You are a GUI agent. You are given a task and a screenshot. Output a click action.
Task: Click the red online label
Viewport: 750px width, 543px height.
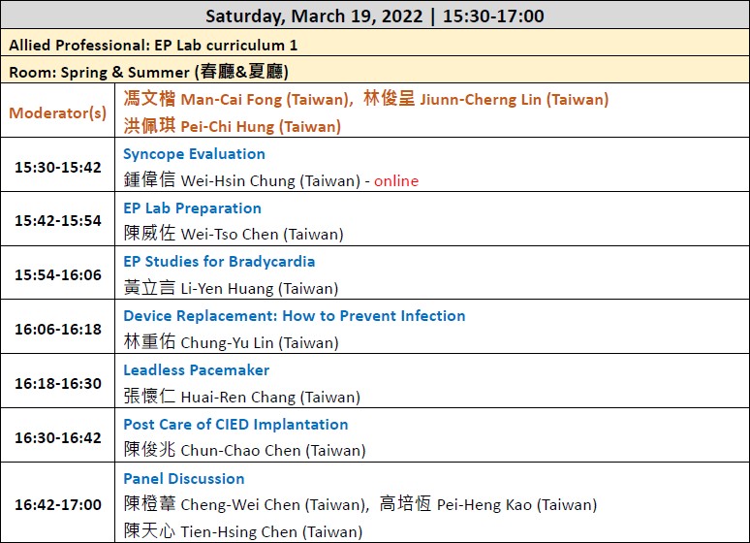pyautogui.click(x=396, y=181)
